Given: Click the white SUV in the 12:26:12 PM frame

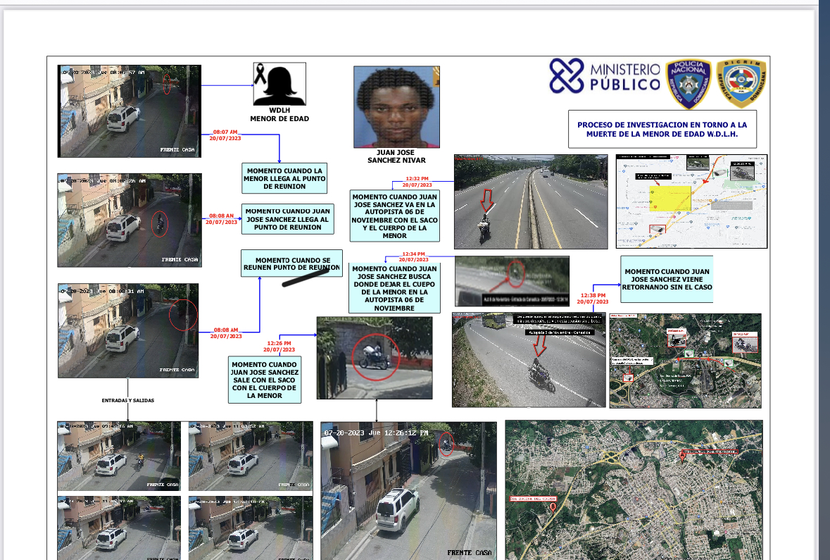Looking at the screenshot, I should pos(398,510).
